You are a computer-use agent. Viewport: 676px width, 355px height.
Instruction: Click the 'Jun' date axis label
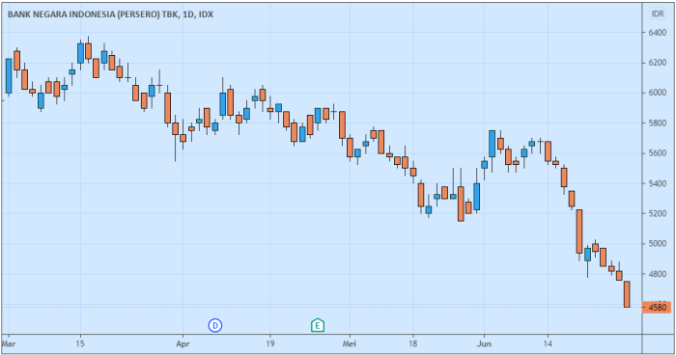point(484,343)
